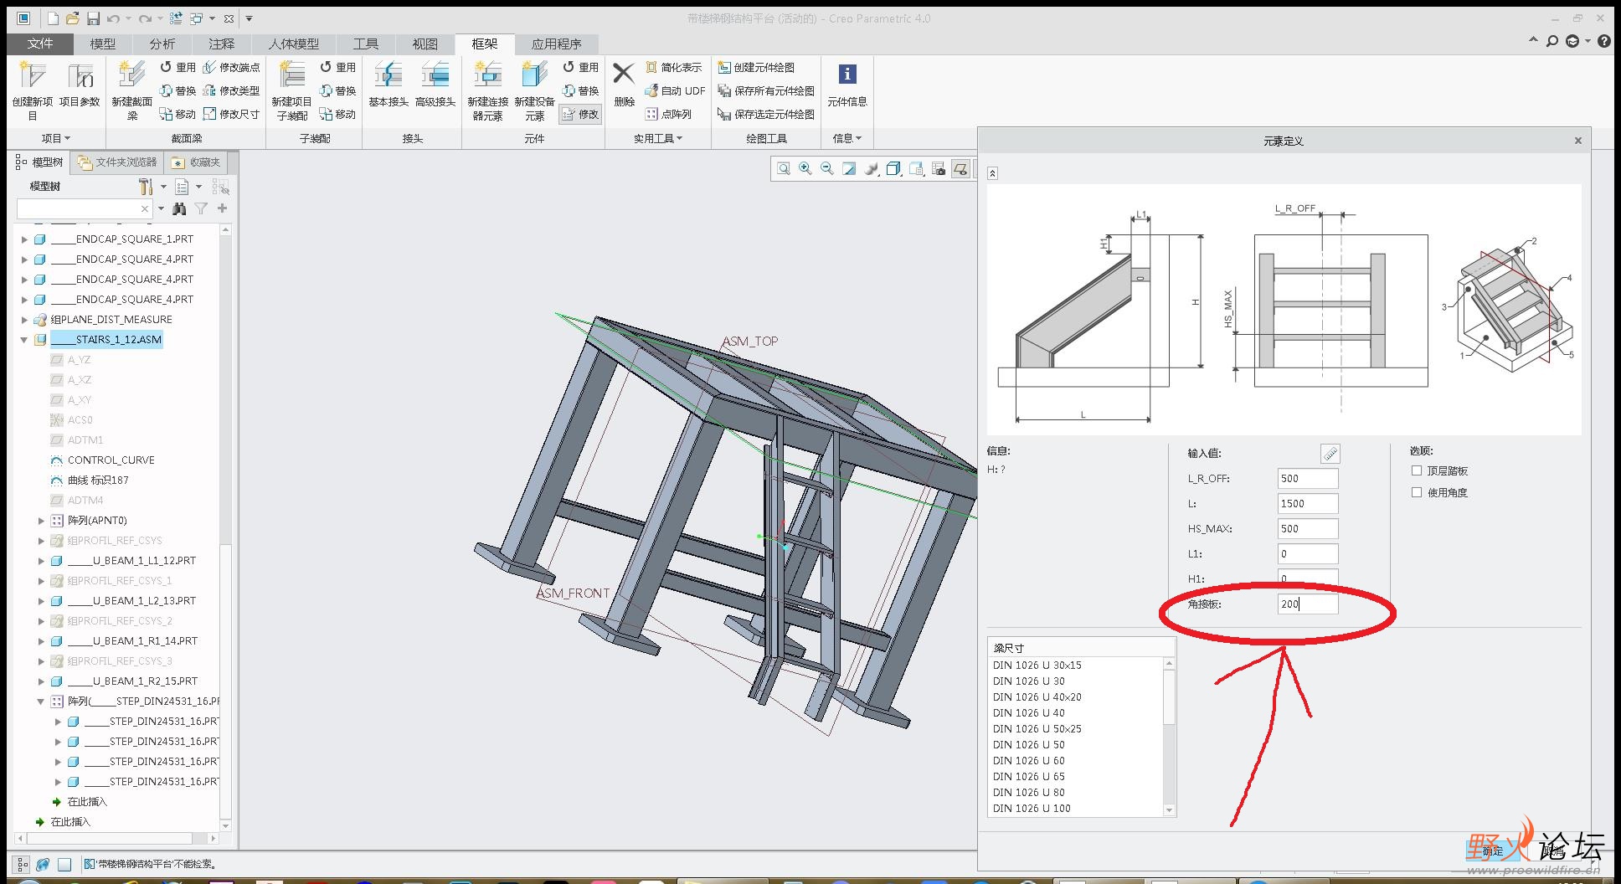Select 高级接头 advanced joint tool
The image size is (1621, 884).
pyautogui.click(x=435, y=85)
